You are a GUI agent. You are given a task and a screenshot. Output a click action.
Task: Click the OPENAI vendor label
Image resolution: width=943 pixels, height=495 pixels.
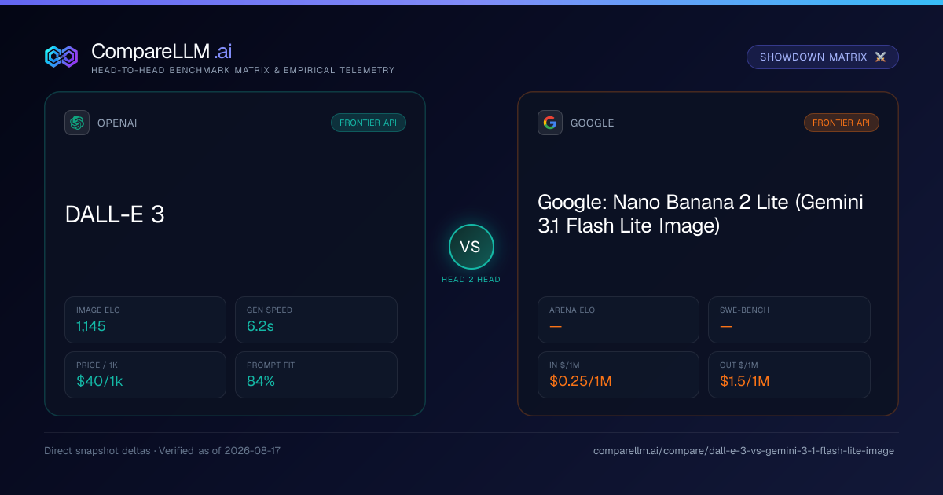[117, 123]
